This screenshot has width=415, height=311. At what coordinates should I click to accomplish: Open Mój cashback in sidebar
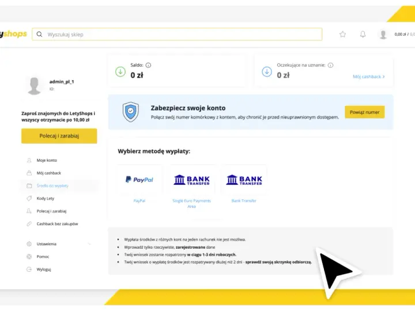(48, 173)
